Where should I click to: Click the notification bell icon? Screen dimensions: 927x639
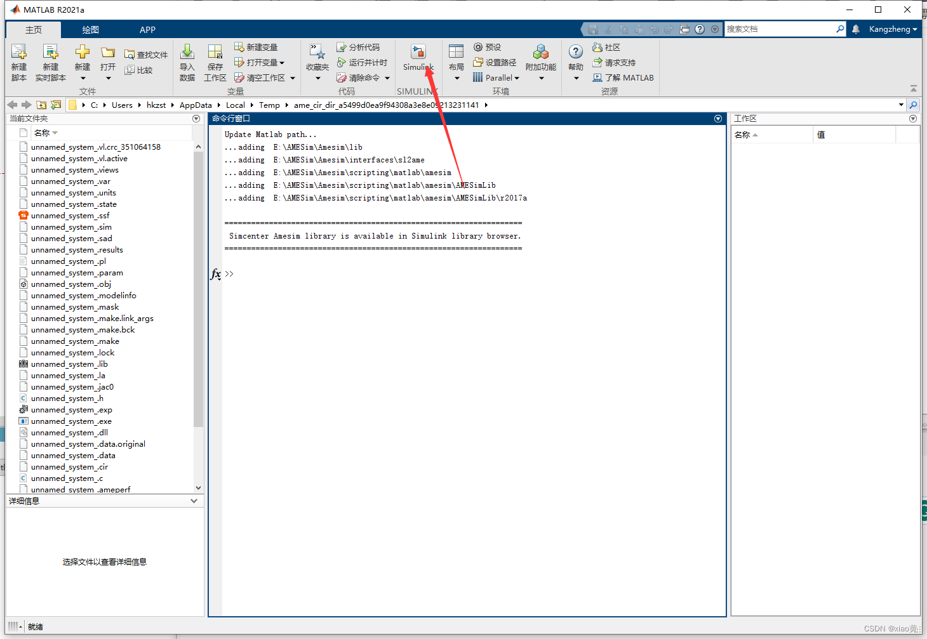856,29
